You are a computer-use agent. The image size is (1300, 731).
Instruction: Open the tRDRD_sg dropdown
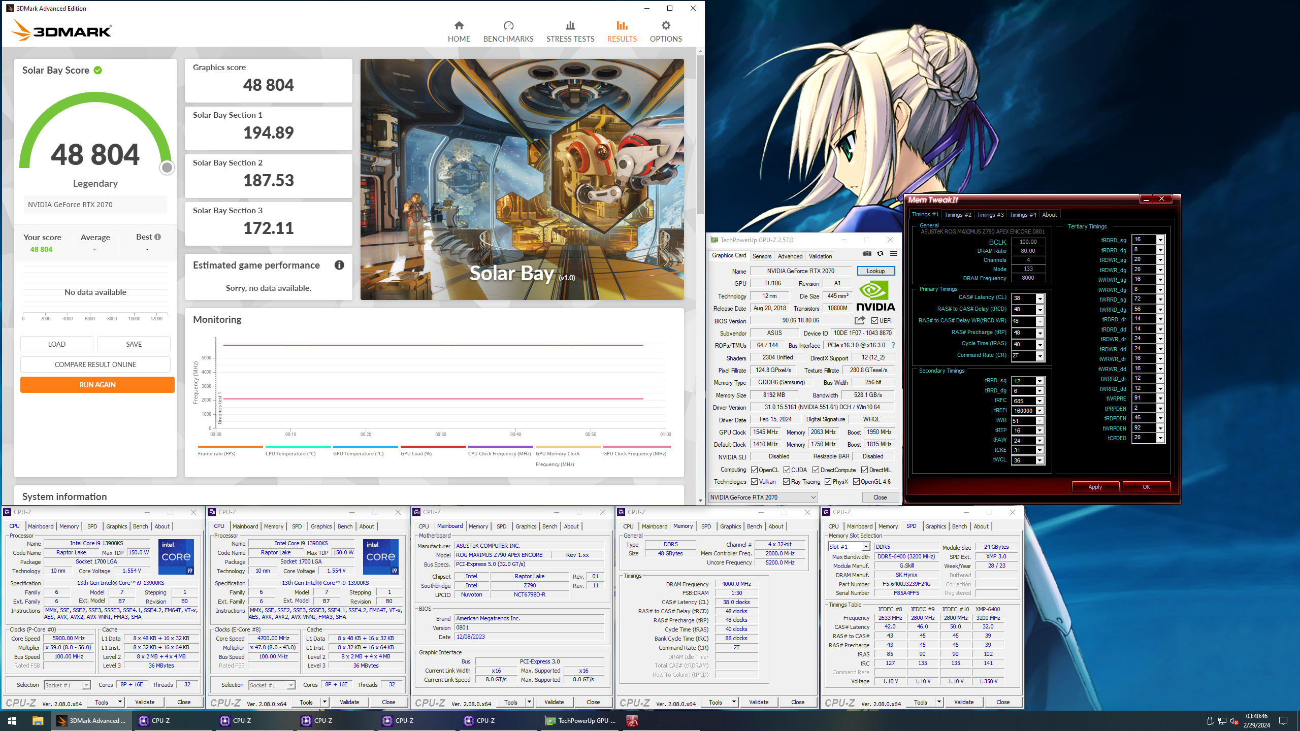click(x=1160, y=240)
